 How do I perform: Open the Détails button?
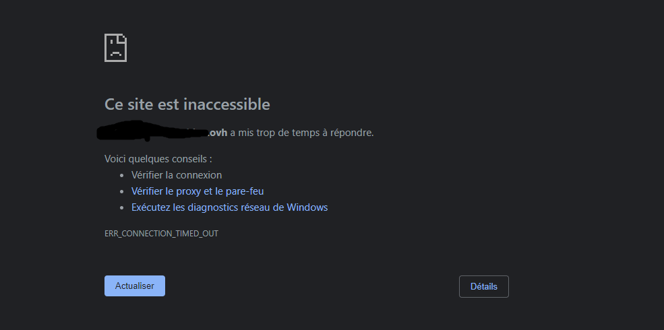pos(483,286)
